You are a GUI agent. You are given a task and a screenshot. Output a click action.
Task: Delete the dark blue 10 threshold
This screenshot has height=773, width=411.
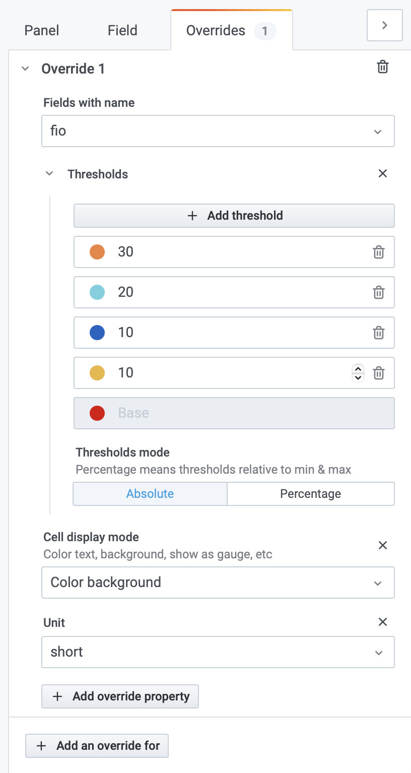click(x=378, y=333)
